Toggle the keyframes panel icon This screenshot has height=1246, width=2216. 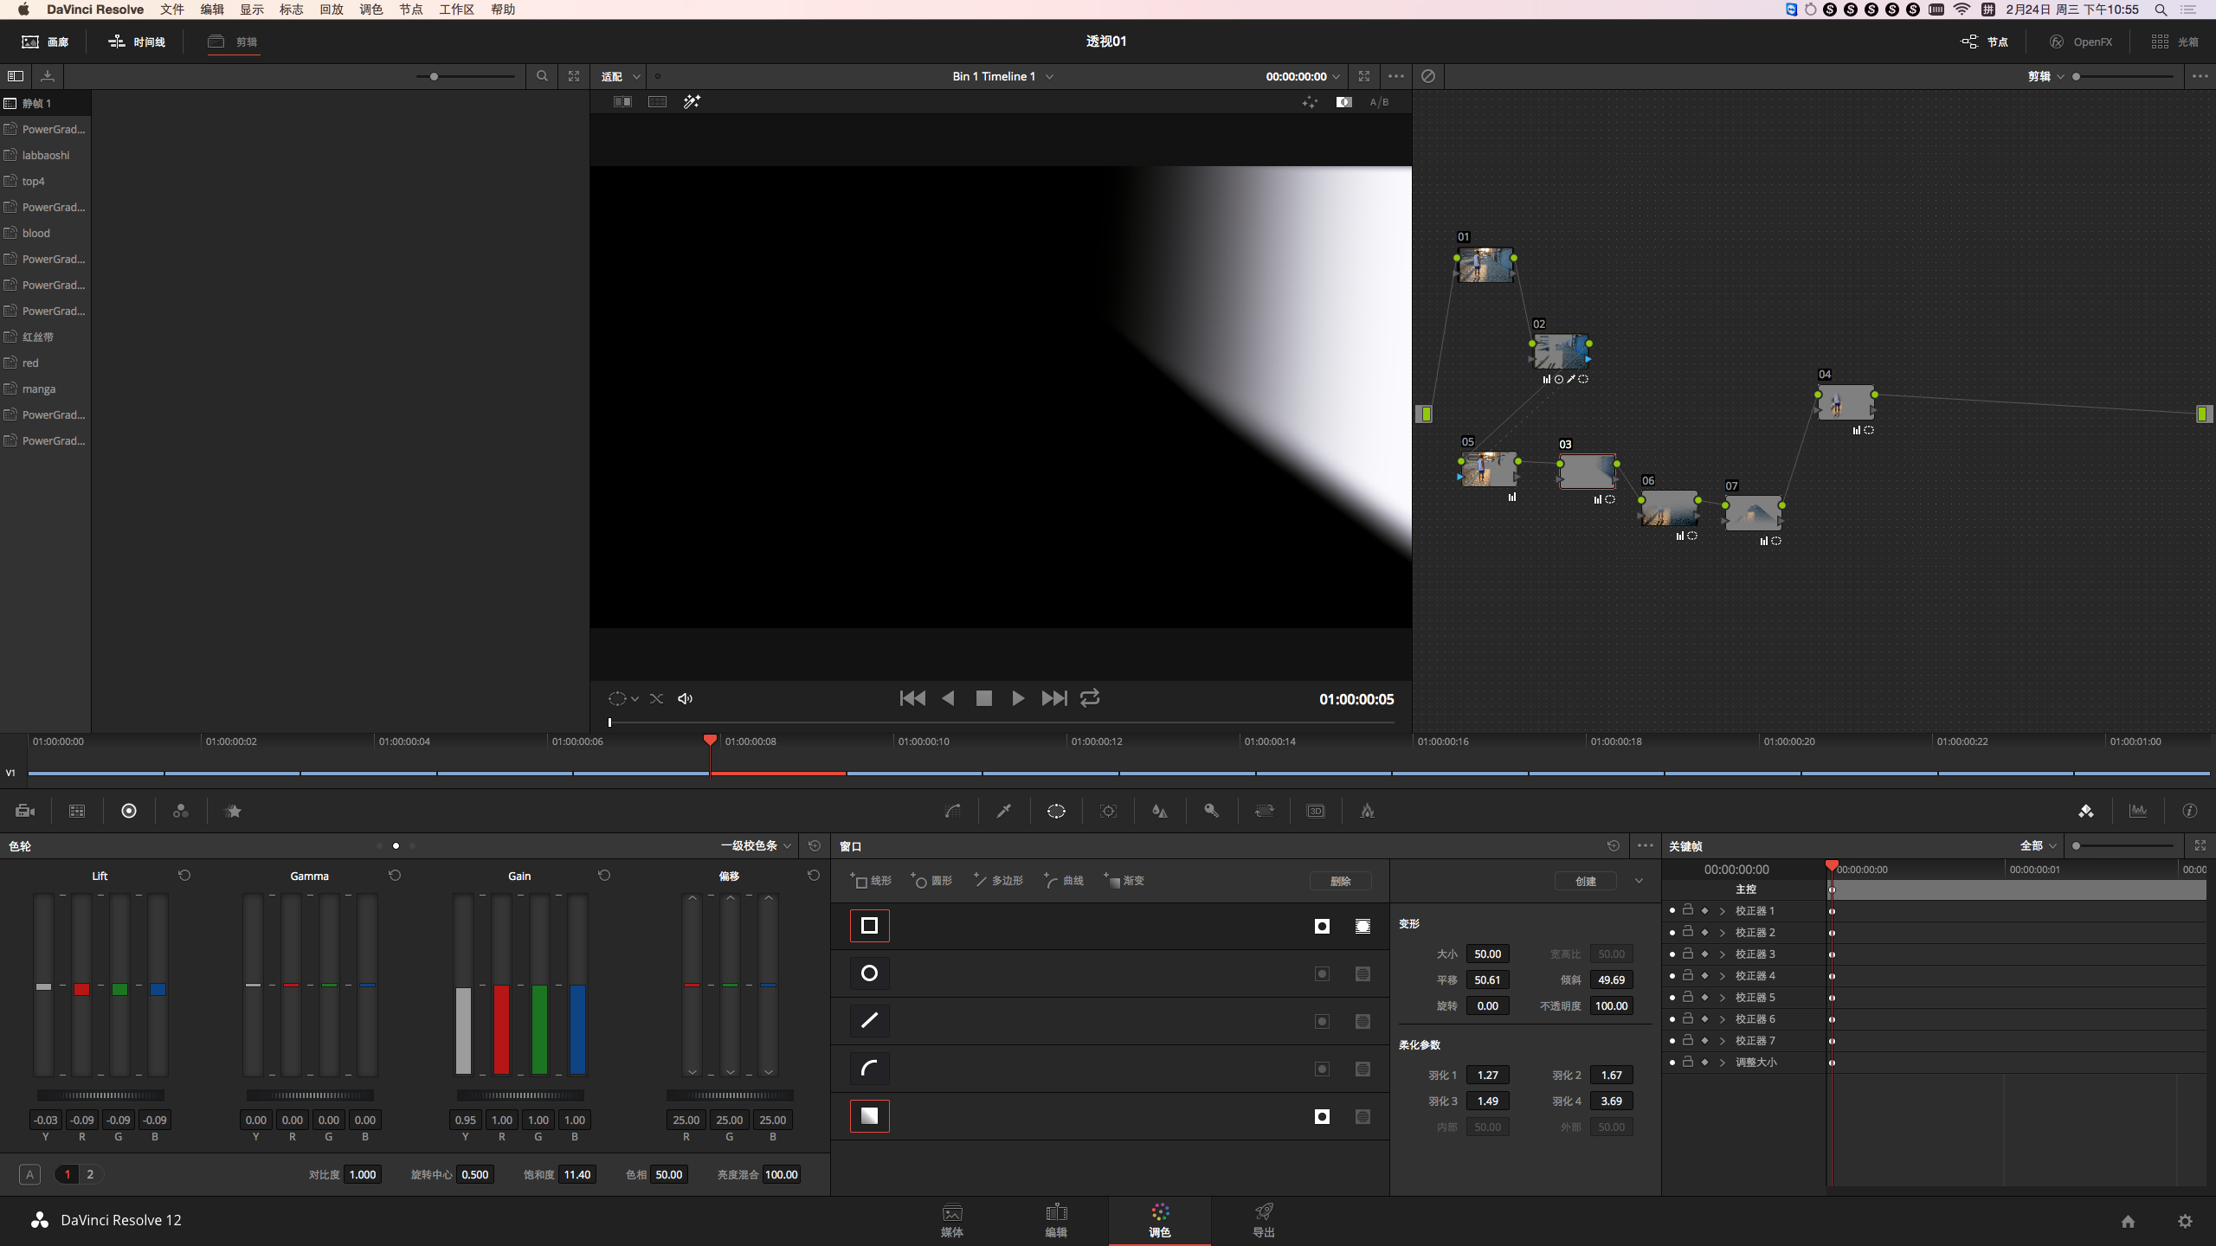[x=2086, y=811]
